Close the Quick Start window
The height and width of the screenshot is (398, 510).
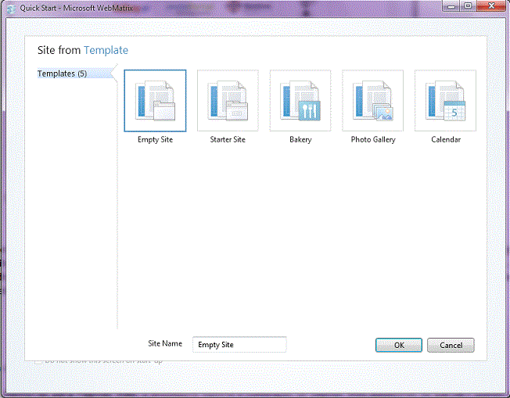coord(492,5)
